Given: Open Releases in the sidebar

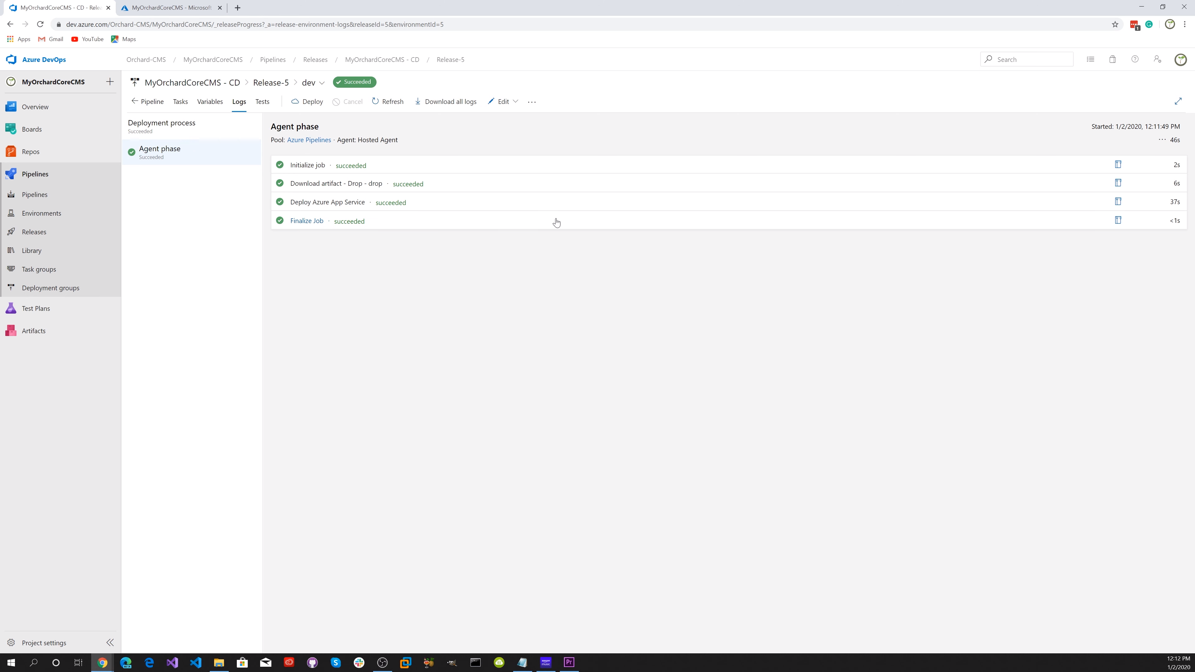Looking at the screenshot, I should click(34, 232).
